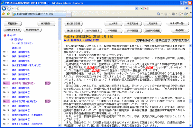
Task: Open help via 操作説明へ
Action: [180, 31]
